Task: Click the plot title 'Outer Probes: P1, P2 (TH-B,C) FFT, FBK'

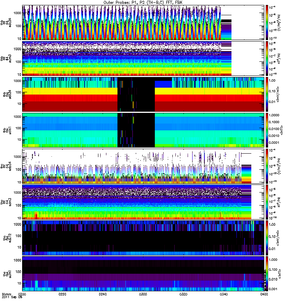Action: click(143, 3)
